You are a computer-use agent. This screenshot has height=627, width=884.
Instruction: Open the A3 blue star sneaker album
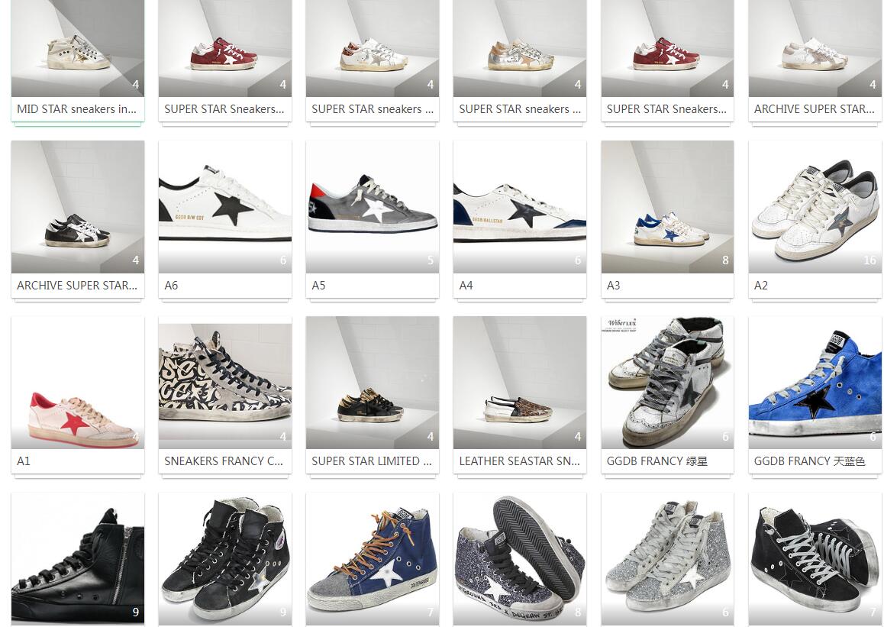coord(667,207)
